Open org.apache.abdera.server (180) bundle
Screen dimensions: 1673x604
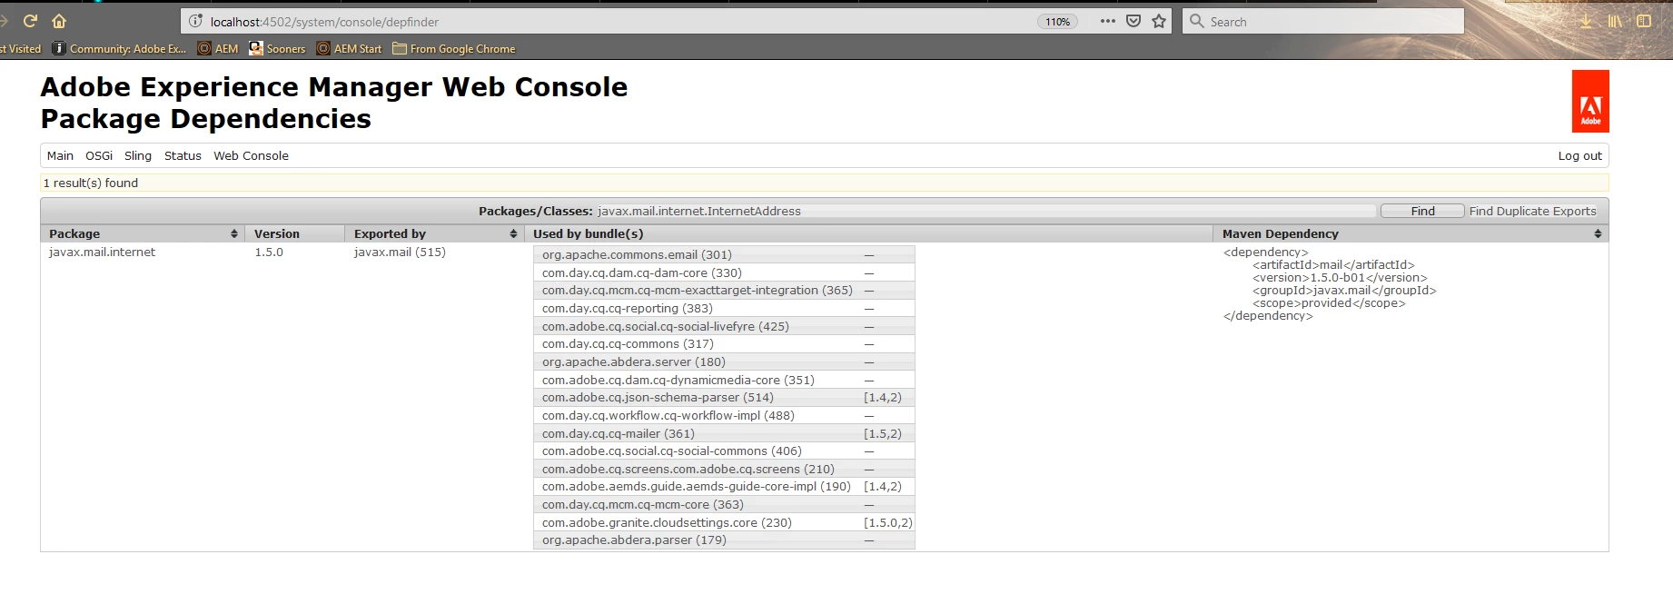pos(634,361)
